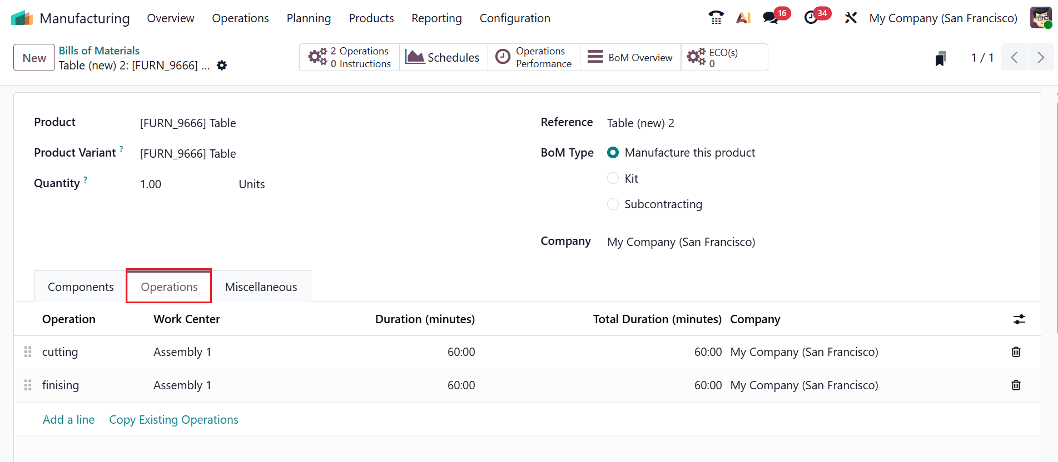Open the user avatar menu

click(1041, 18)
